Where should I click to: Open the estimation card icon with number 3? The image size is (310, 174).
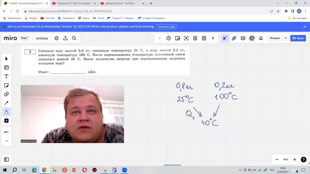click(195, 38)
